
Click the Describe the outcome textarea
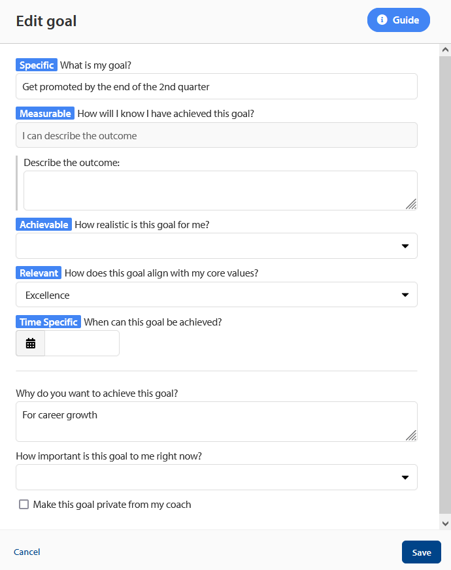point(220,190)
